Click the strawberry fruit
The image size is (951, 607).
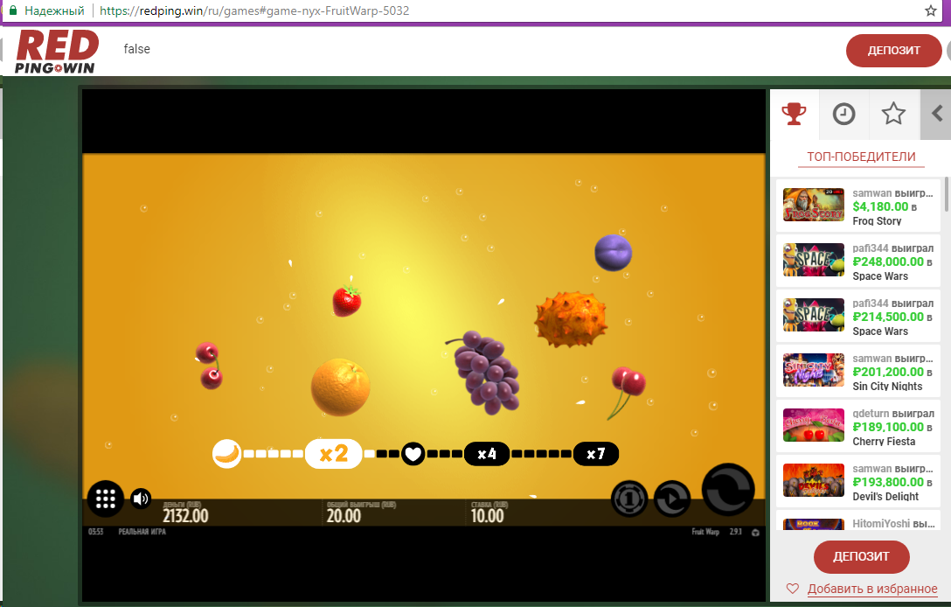click(x=347, y=300)
